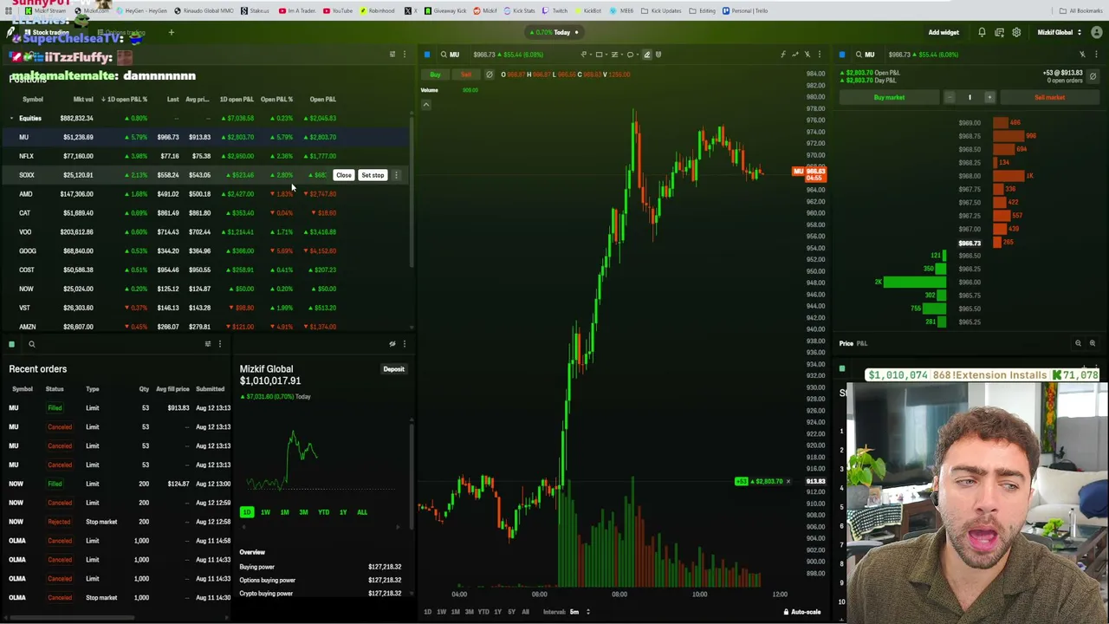Screen dimensions: 1109x624
Task: Collapse the Equities group row
Action: 11,118
